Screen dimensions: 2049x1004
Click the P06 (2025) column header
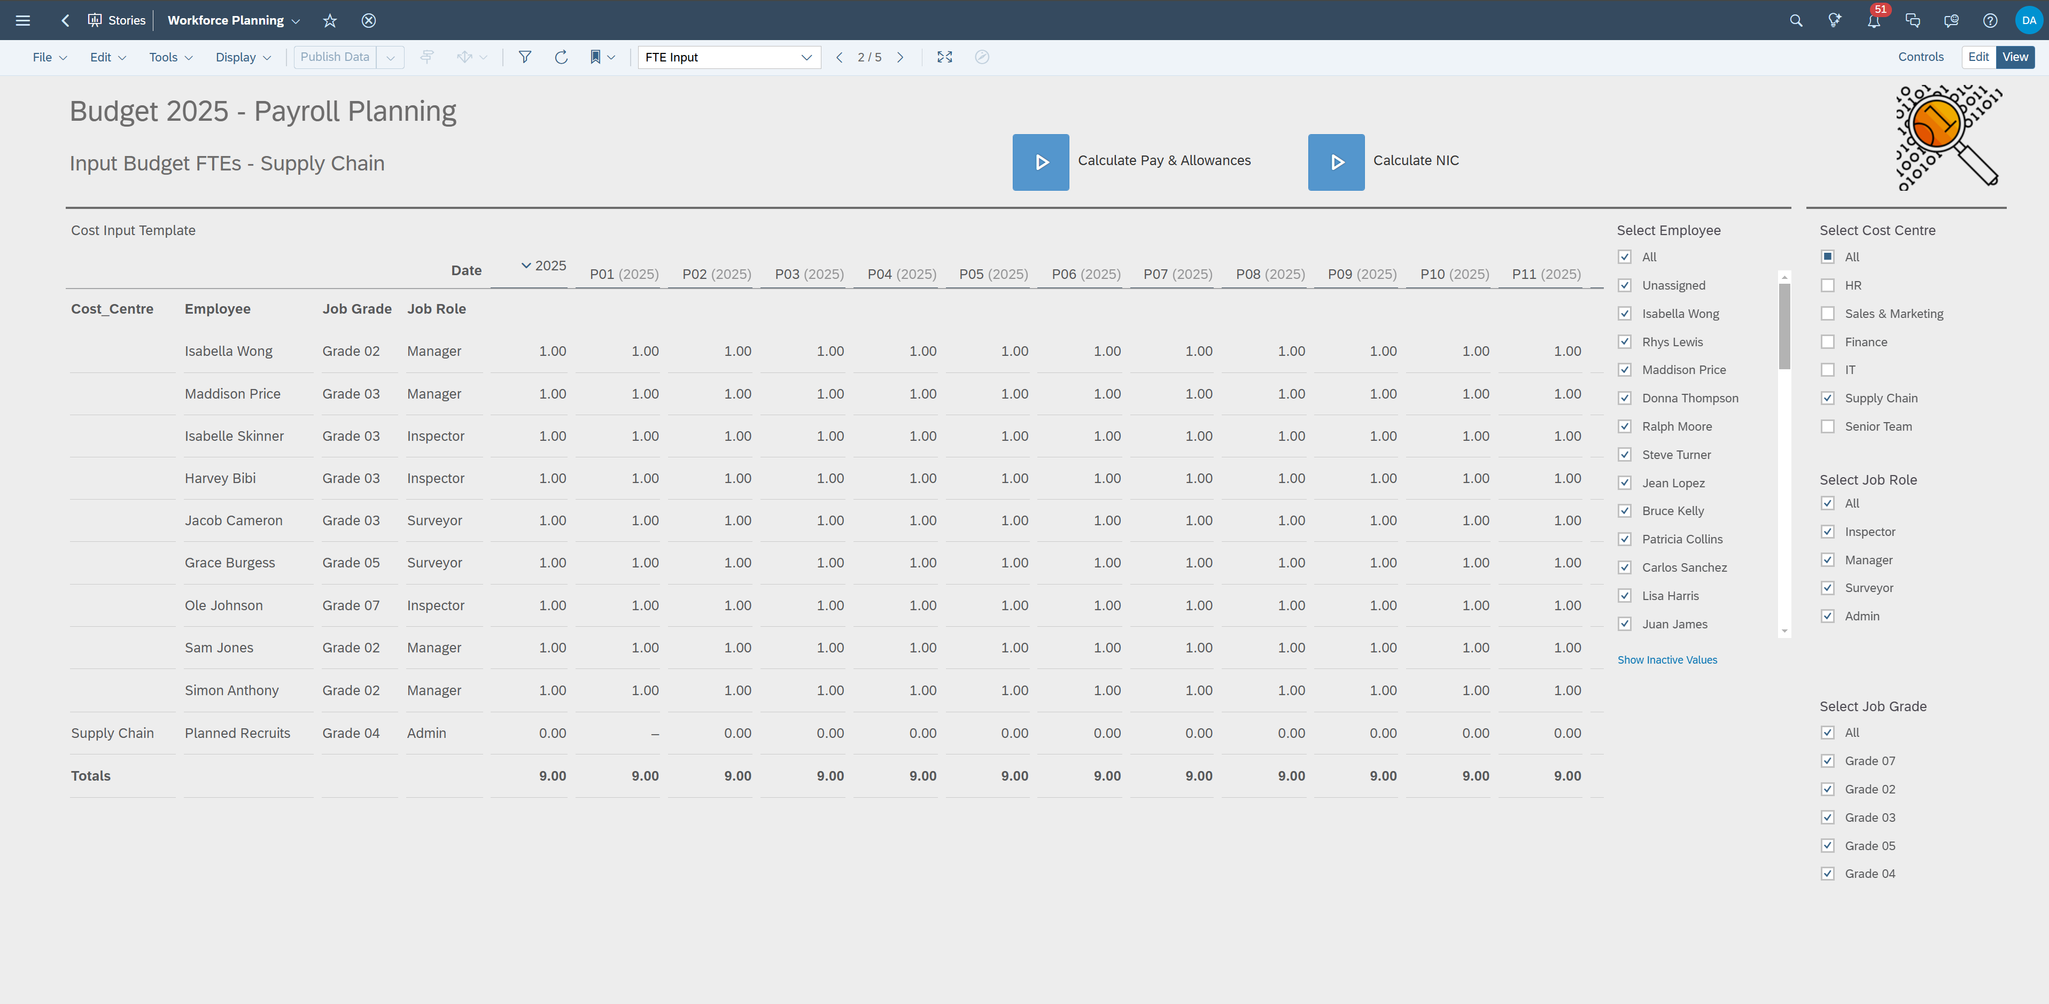coord(1086,274)
